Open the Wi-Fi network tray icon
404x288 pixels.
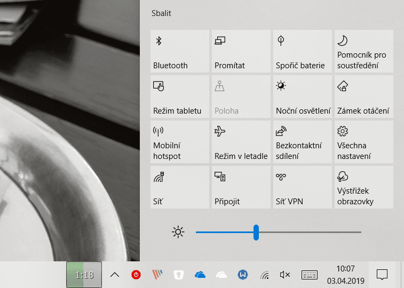click(265, 275)
